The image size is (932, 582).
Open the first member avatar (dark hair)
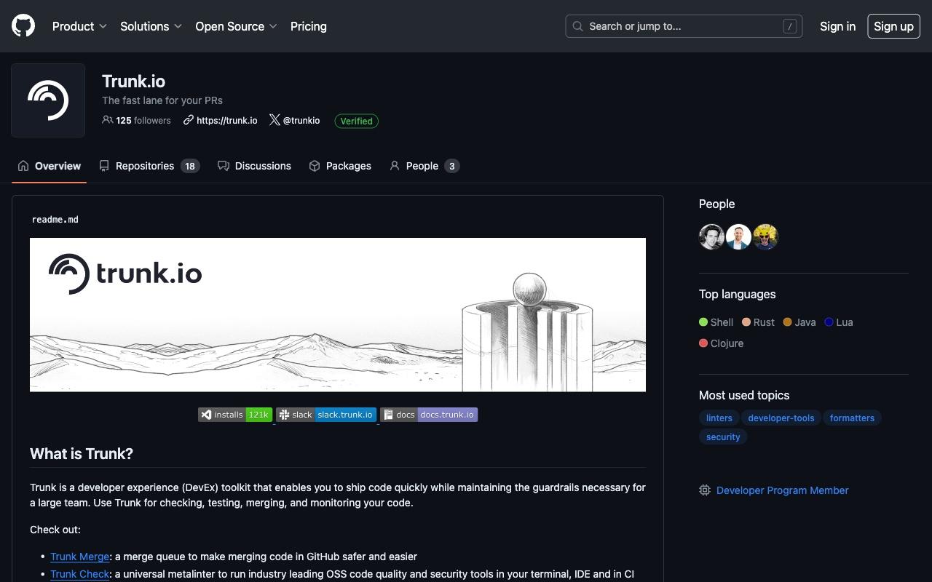pos(711,237)
